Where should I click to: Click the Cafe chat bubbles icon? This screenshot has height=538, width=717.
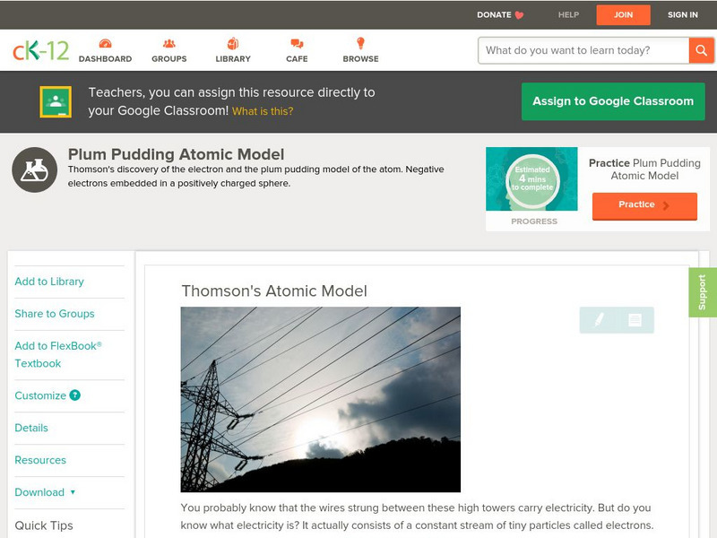[297, 41]
